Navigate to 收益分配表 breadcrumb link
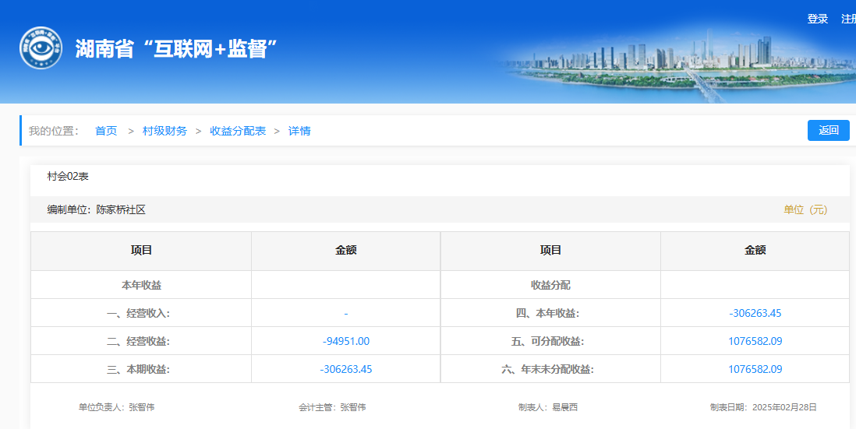 238,131
